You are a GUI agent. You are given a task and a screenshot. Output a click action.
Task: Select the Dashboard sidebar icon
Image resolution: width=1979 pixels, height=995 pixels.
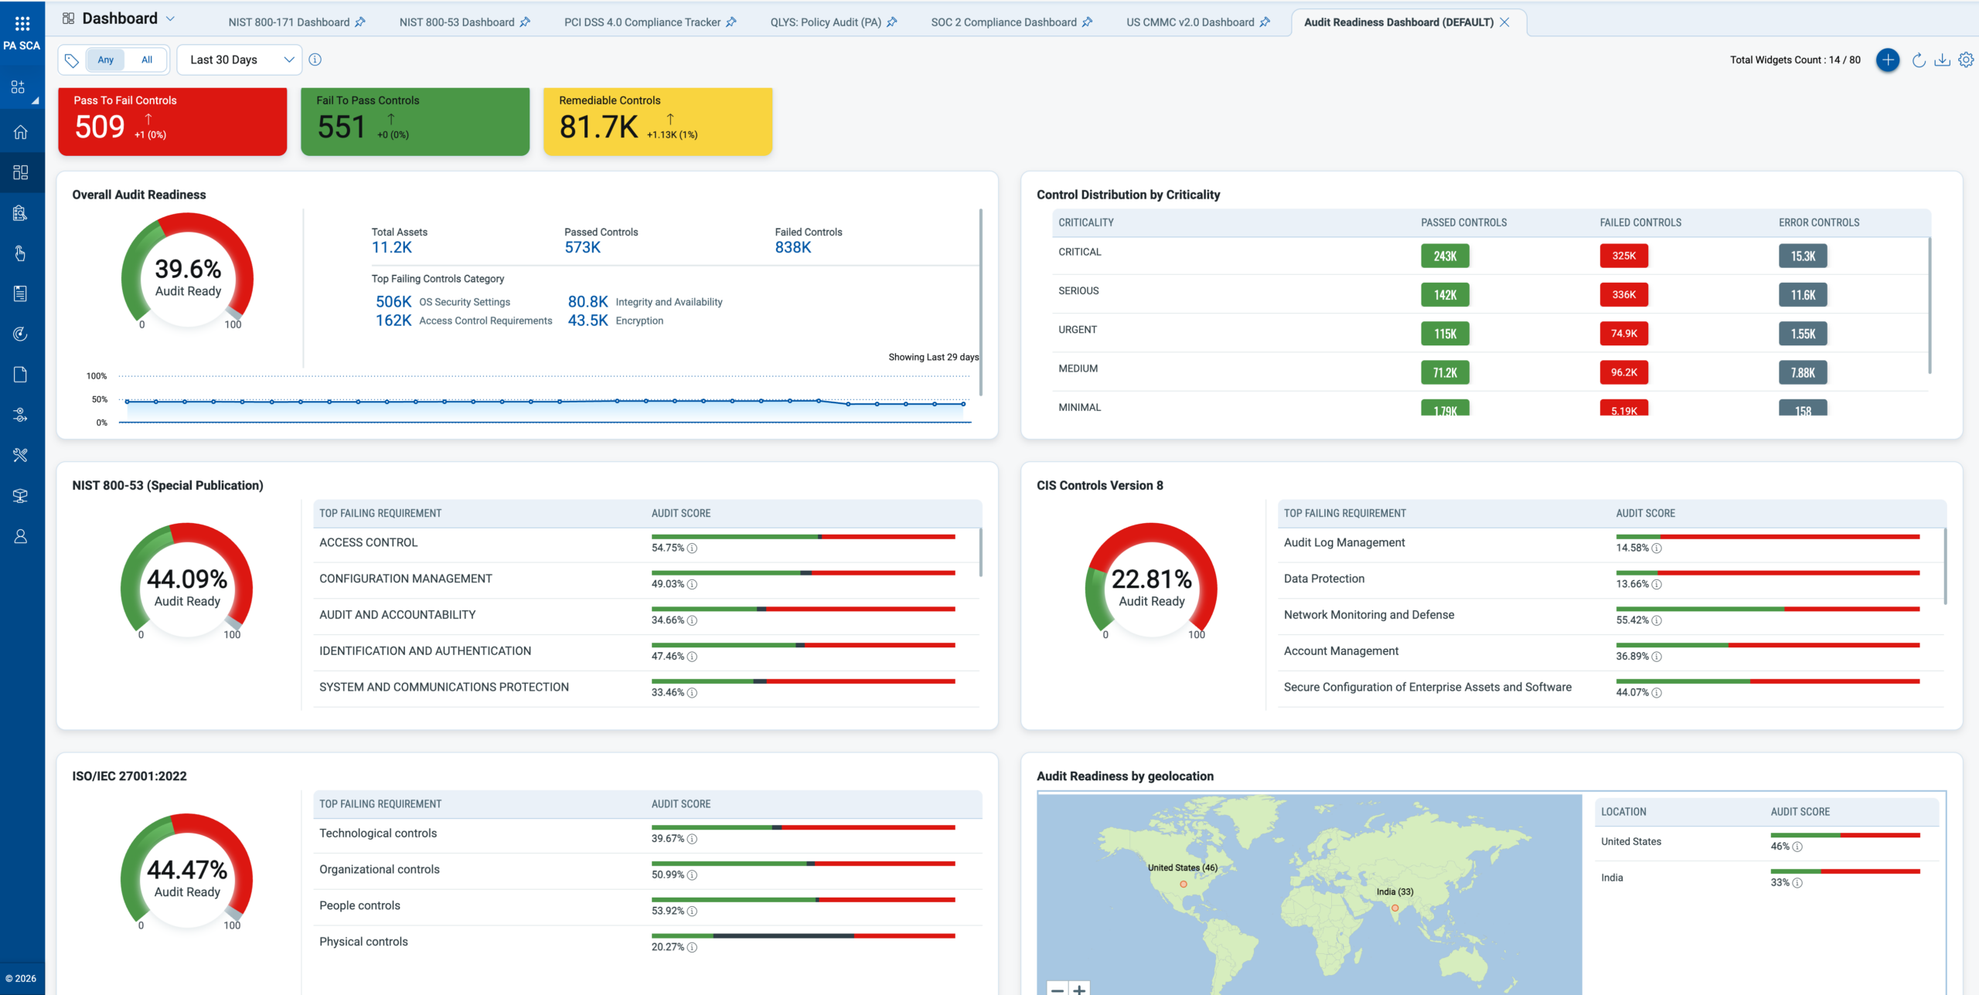point(21,172)
